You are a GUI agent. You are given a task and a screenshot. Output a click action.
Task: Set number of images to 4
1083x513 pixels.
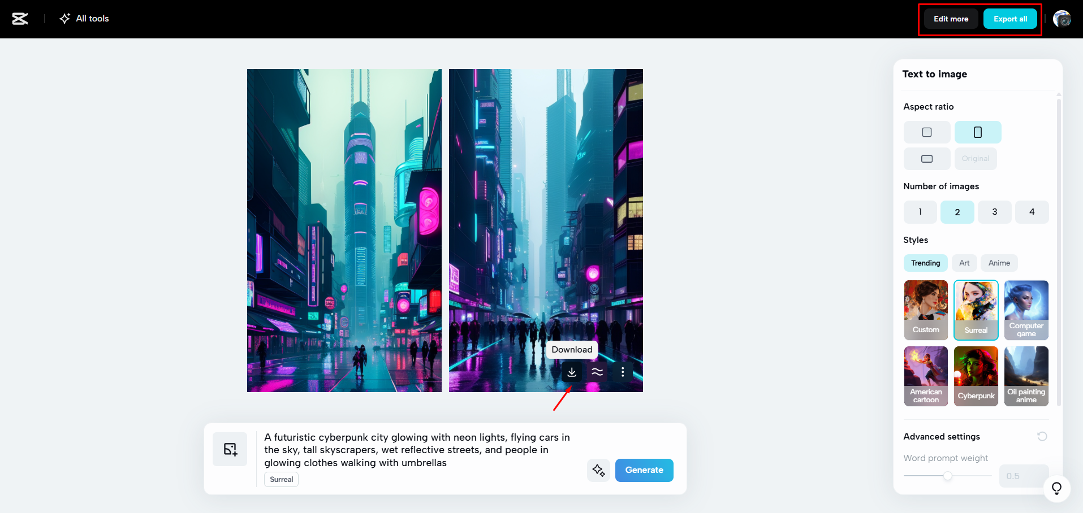1032,212
